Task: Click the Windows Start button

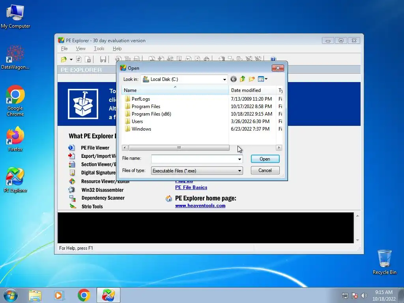Action: [10, 296]
